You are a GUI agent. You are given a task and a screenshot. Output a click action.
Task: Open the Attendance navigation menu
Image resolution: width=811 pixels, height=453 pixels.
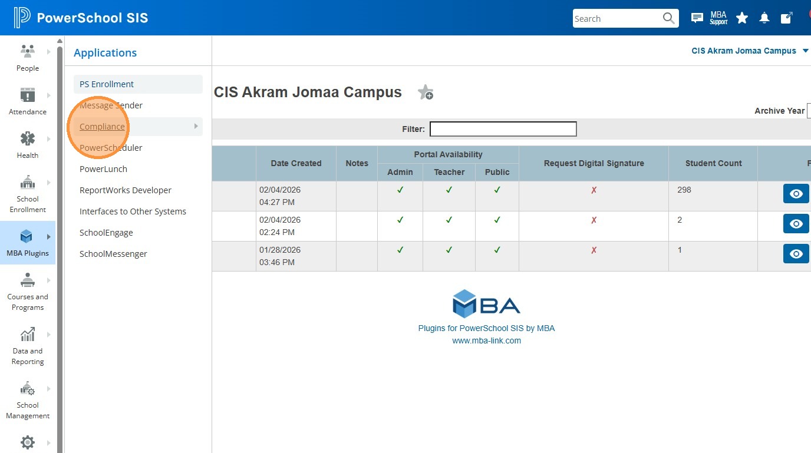pyautogui.click(x=28, y=101)
